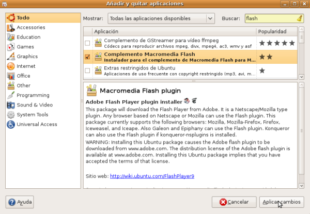Select the Accessories category icon
Screen dimensions: 310x214
point(10,27)
